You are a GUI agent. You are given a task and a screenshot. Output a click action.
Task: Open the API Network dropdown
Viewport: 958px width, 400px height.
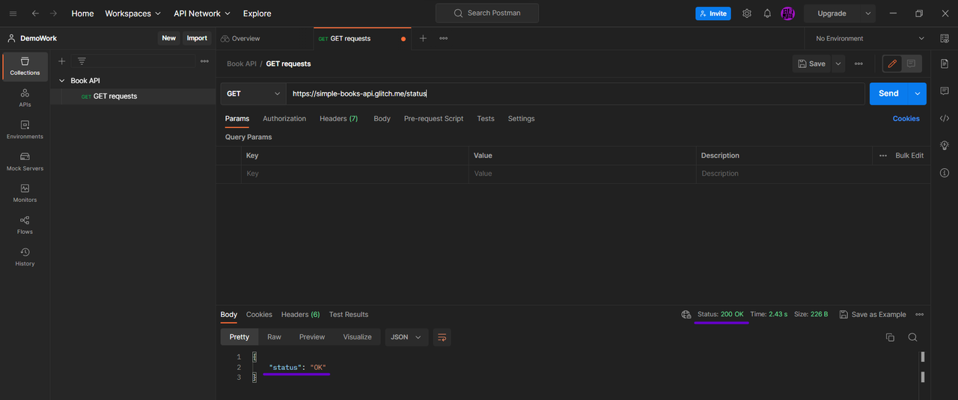[202, 13]
